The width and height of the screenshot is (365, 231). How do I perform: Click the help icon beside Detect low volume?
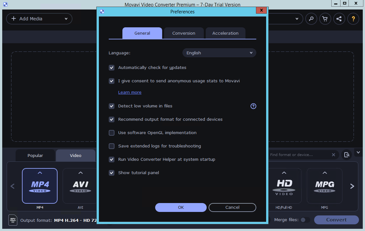253,106
